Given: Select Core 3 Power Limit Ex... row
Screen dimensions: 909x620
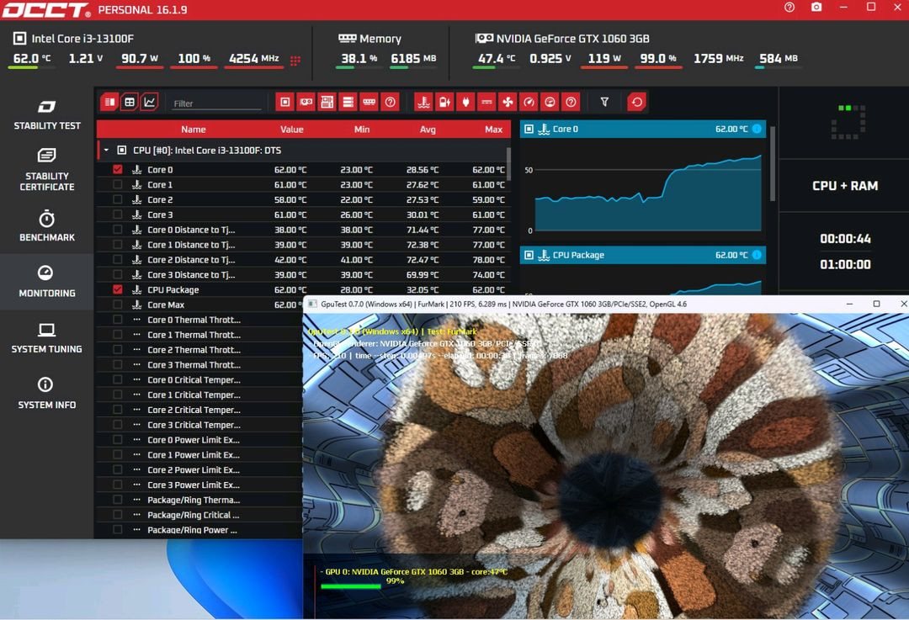Looking at the screenshot, I should coord(199,485).
